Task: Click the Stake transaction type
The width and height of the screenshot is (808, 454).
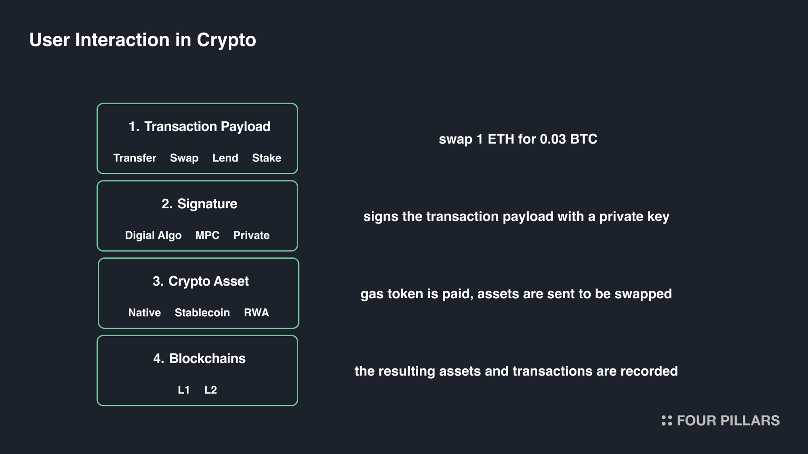Action: (x=267, y=158)
